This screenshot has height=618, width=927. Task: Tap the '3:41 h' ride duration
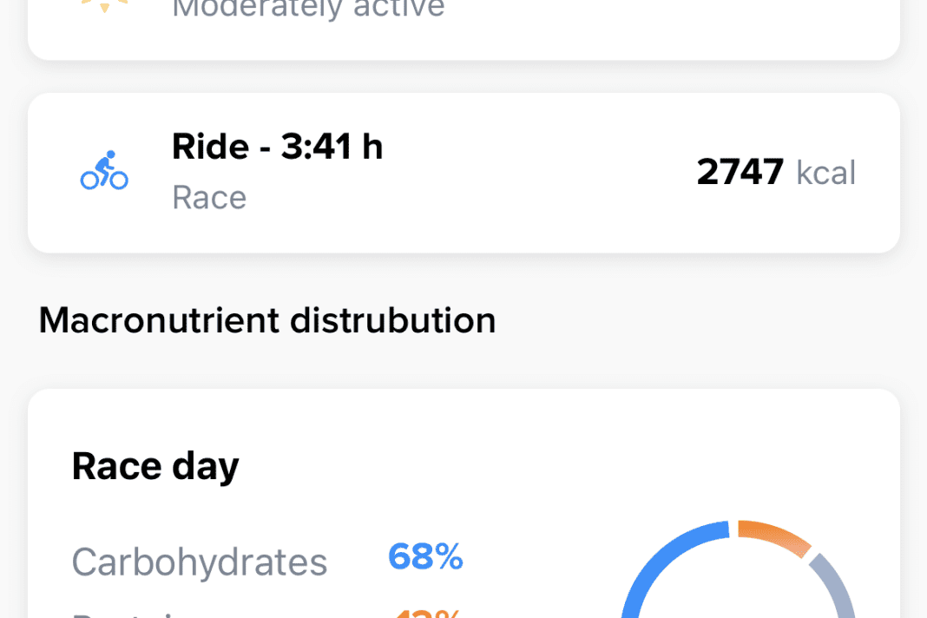[x=332, y=146]
